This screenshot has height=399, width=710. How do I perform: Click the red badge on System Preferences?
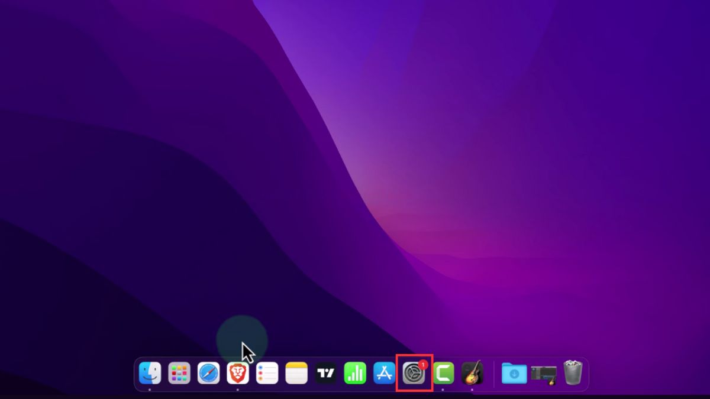pyautogui.click(x=422, y=365)
